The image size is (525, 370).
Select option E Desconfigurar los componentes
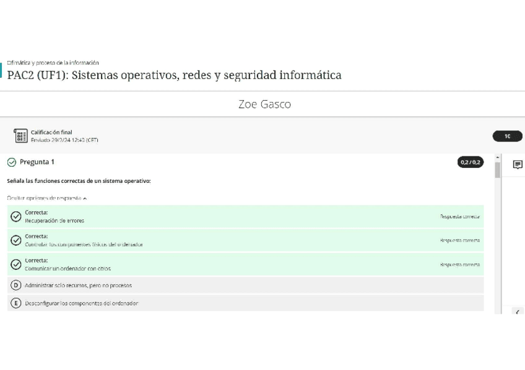[x=16, y=303]
